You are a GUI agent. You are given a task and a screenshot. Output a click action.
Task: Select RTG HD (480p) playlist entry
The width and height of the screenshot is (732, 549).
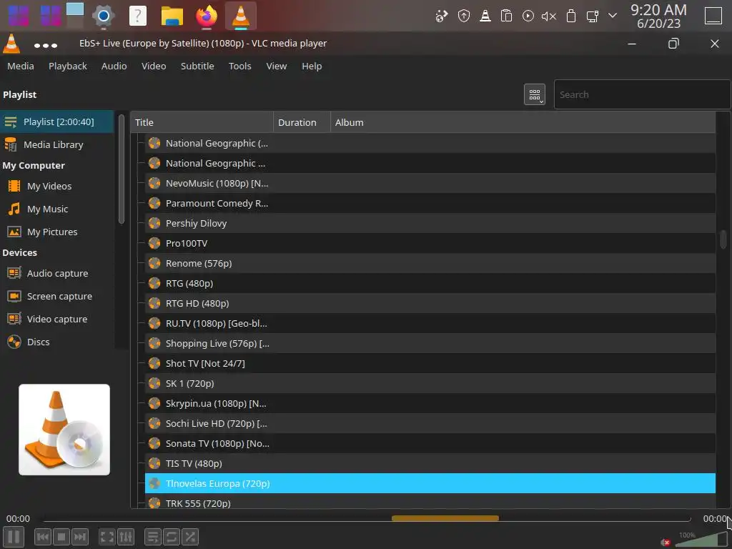(x=430, y=303)
